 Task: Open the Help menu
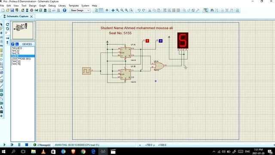[95, 6]
